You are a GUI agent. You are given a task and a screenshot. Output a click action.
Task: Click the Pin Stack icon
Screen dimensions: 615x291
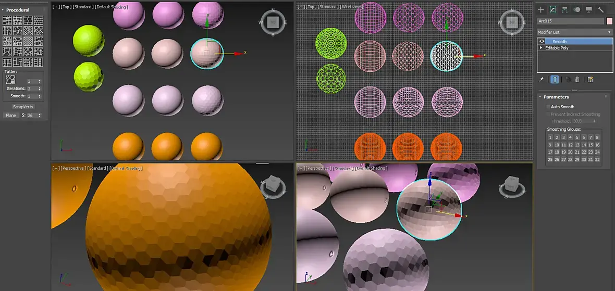pos(542,80)
